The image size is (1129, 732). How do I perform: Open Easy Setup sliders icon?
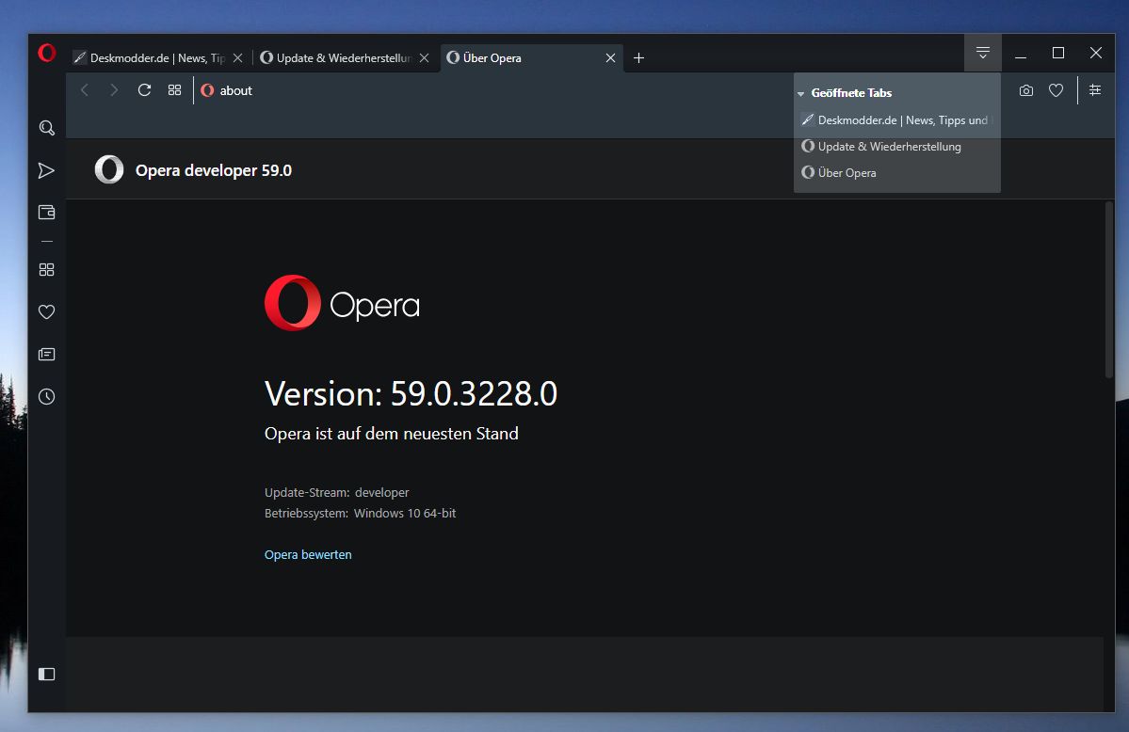point(1095,90)
